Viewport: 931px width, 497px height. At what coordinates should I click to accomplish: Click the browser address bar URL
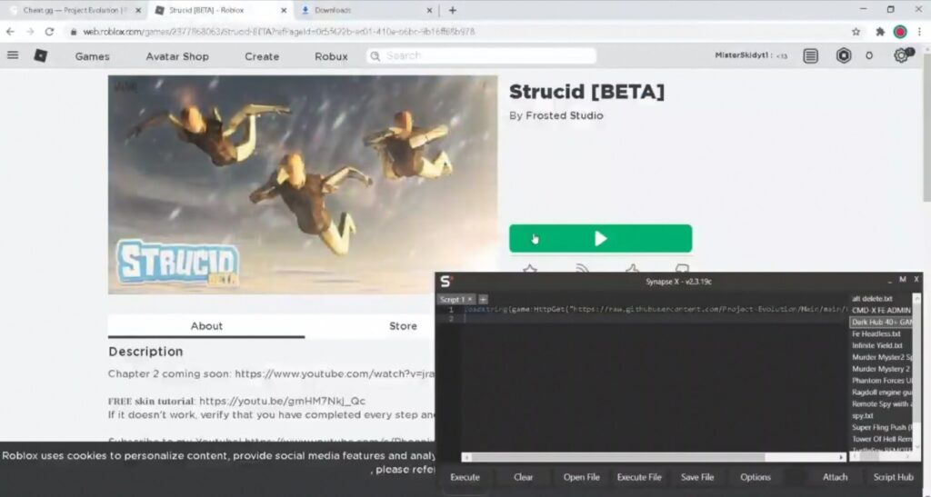pyautogui.click(x=278, y=32)
